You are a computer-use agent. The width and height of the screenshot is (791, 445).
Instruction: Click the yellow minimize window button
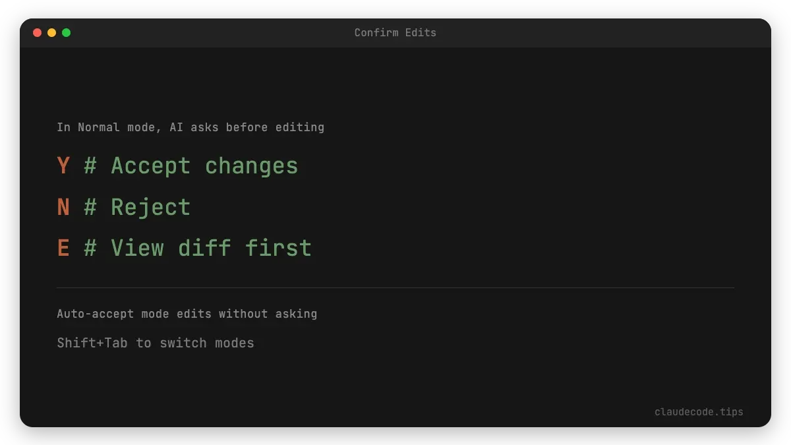51,32
